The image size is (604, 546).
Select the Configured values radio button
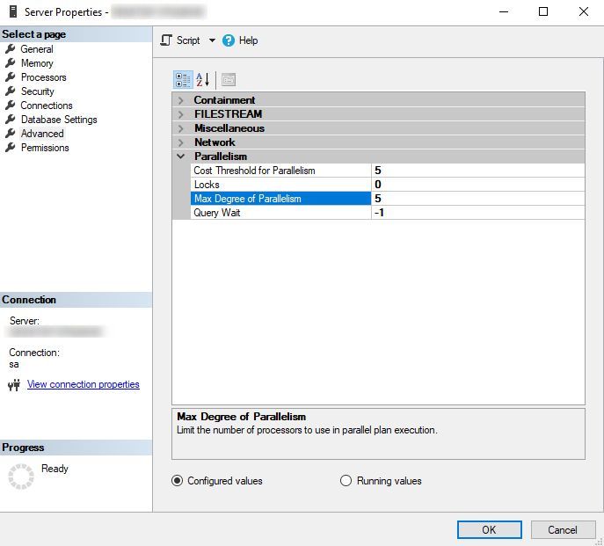click(178, 481)
